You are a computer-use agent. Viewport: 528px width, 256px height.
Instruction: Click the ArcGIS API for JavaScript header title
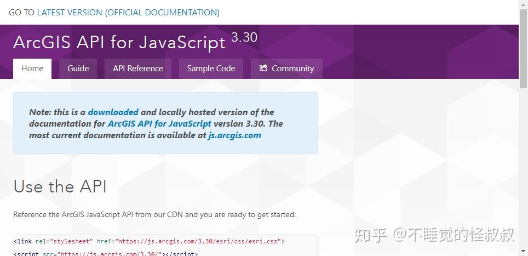tap(119, 43)
